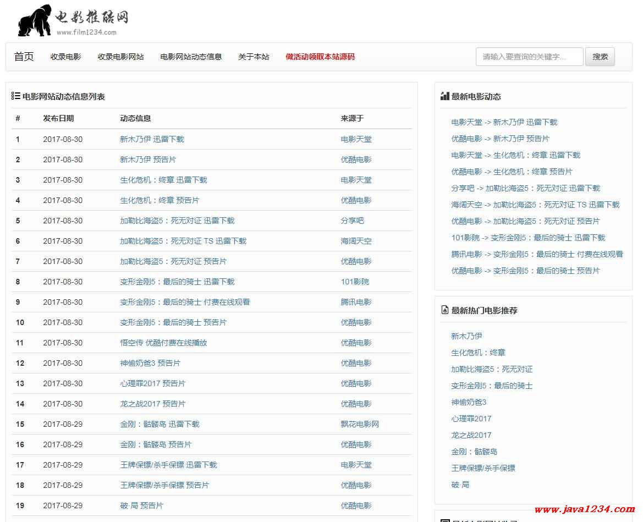Click source 电影天堂 in row 1

[356, 139]
